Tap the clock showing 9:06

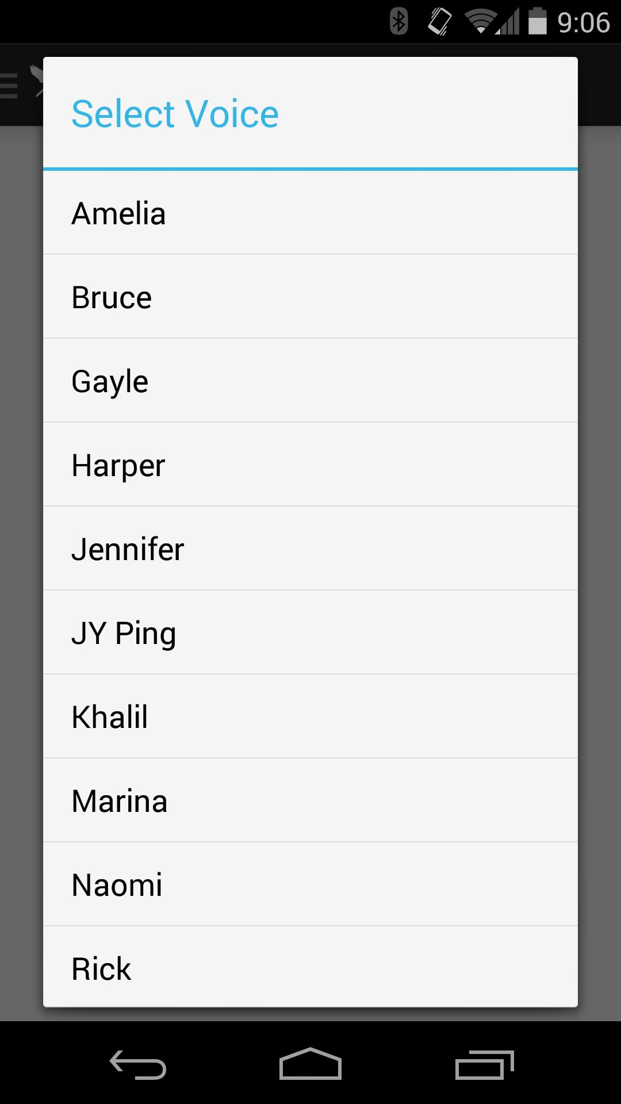click(x=583, y=23)
